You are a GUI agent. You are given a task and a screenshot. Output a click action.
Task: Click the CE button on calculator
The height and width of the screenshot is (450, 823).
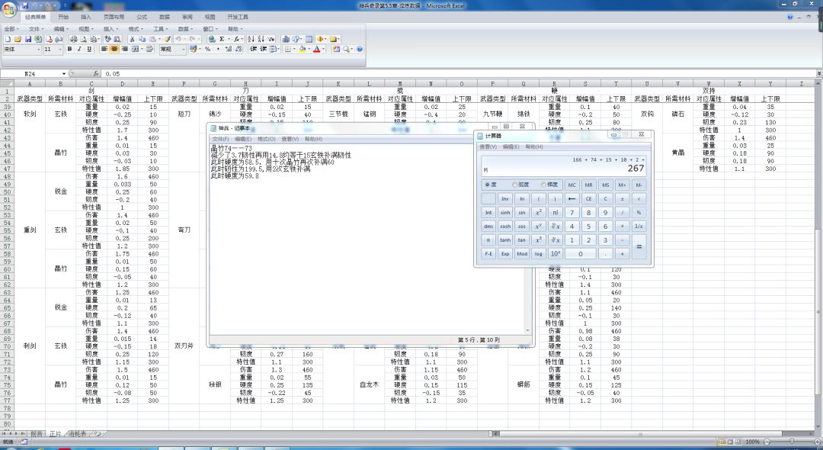pos(588,199)
